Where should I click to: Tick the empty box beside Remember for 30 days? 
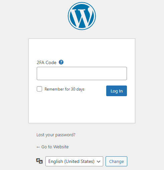coord(39,89)
